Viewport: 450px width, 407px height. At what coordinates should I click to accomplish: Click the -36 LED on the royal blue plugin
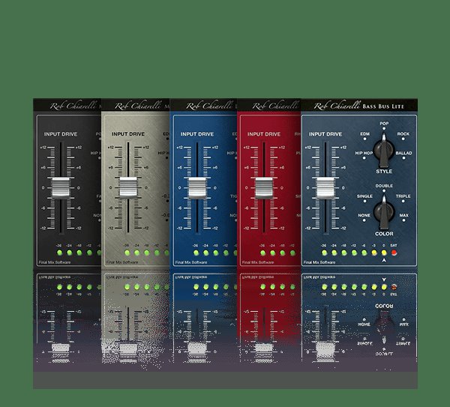point(196,253)
